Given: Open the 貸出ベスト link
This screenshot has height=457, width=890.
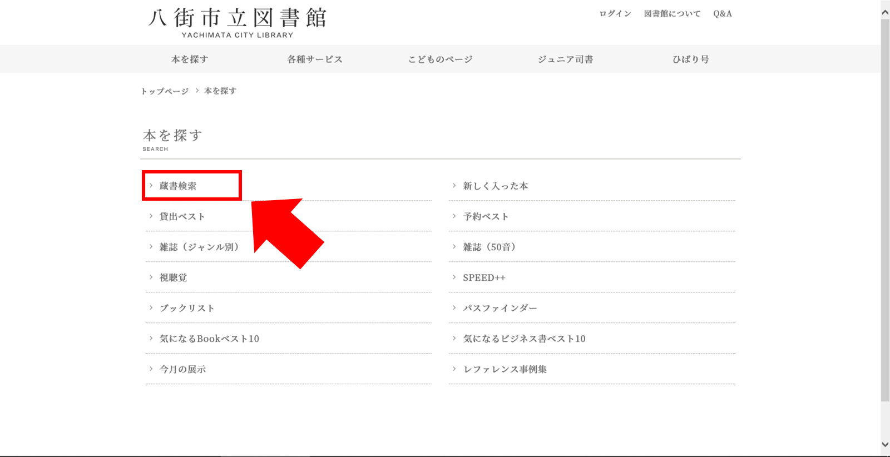Looking at the screenshot, I should (x=182, y=216).
